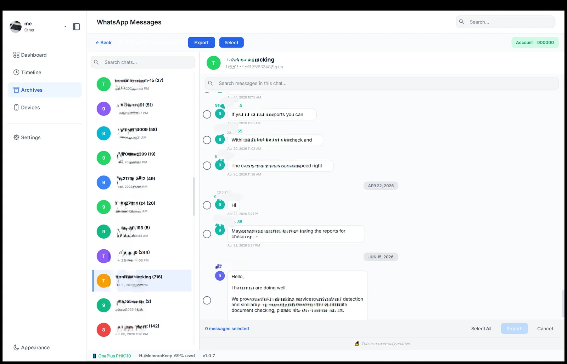Go Back to archive list
Image resolution: width=567 pixels, height=364 pixels.
(x=103, y=42)
